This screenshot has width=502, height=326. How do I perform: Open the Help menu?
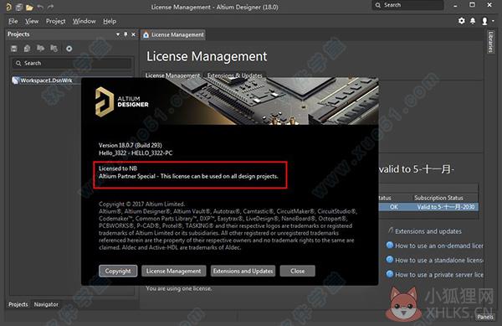click(110, 21)
